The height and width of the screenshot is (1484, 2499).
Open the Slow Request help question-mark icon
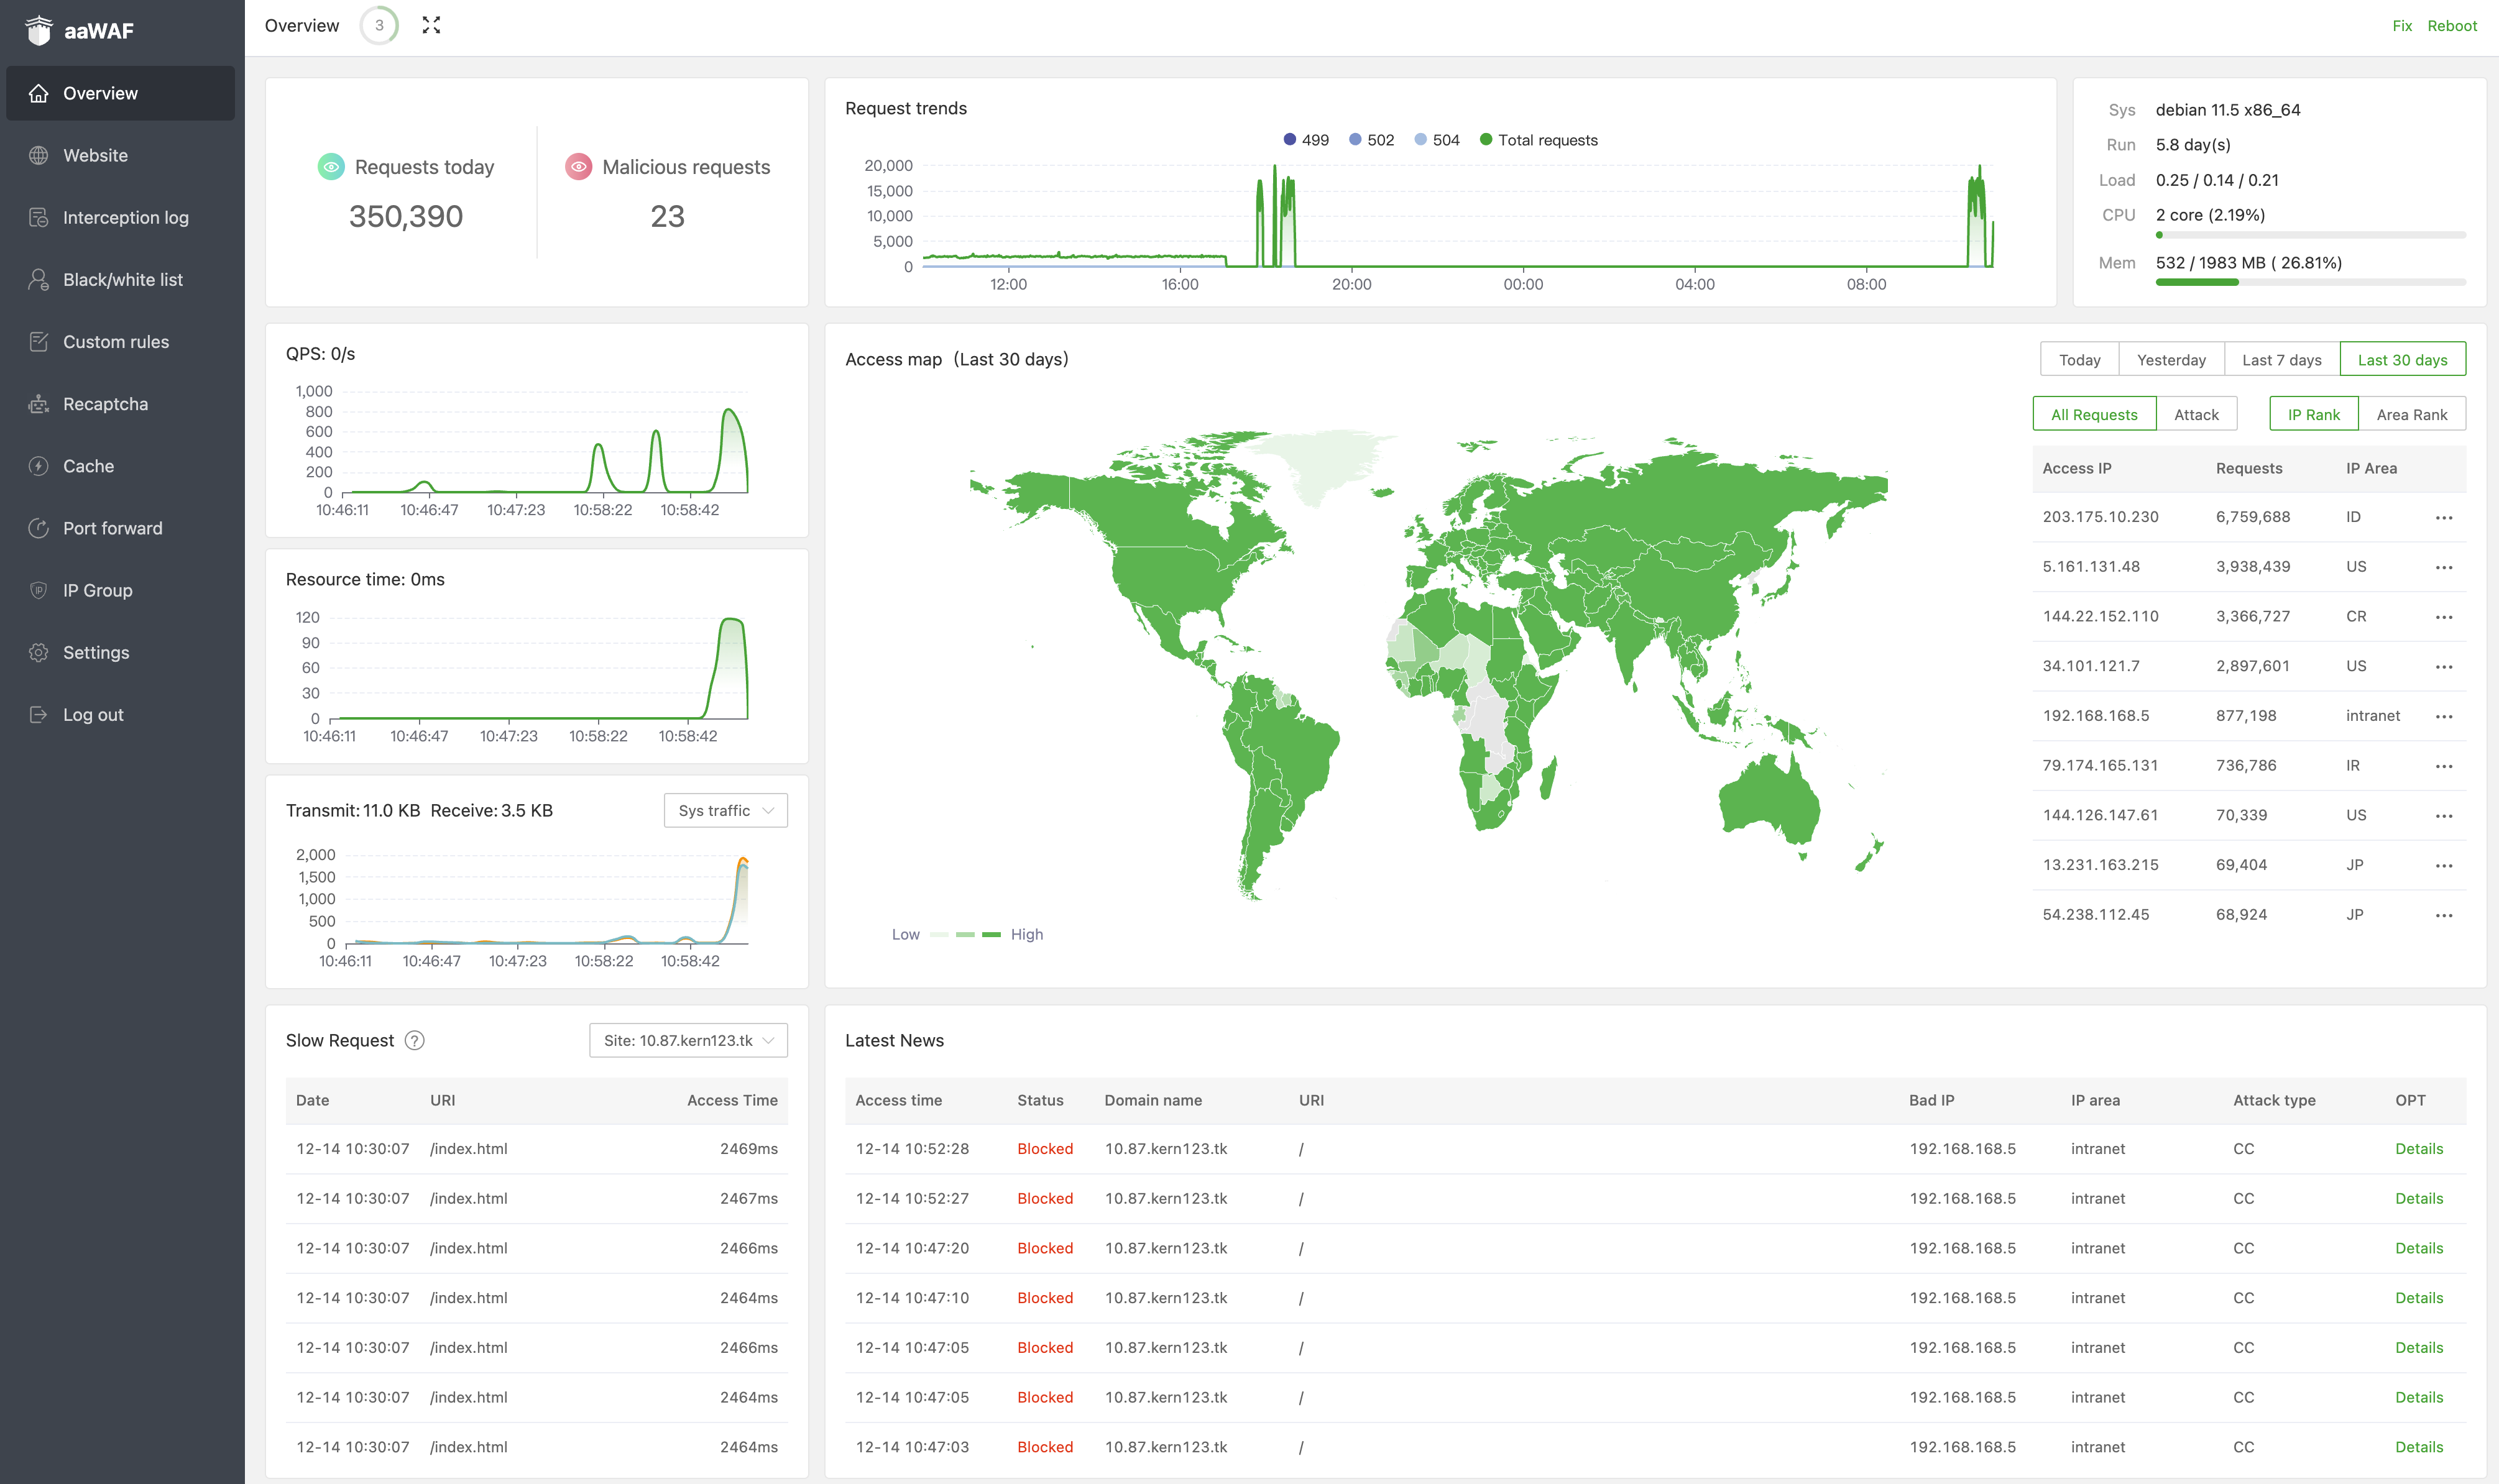(414, 1040)
